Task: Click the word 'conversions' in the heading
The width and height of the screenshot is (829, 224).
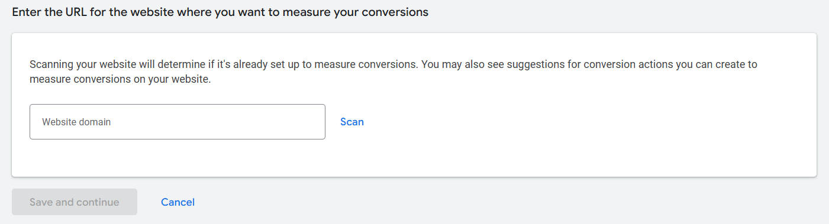Action: (x=395, y=12)
